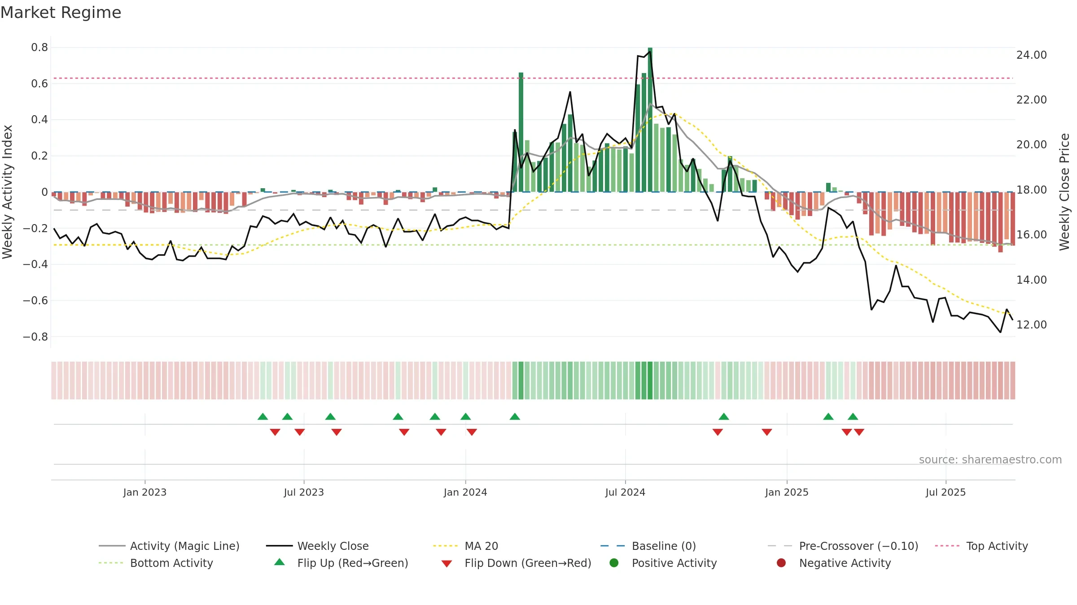
Task: Click the Positive Activity green dot icon
Action: click(x=614, y=563)
